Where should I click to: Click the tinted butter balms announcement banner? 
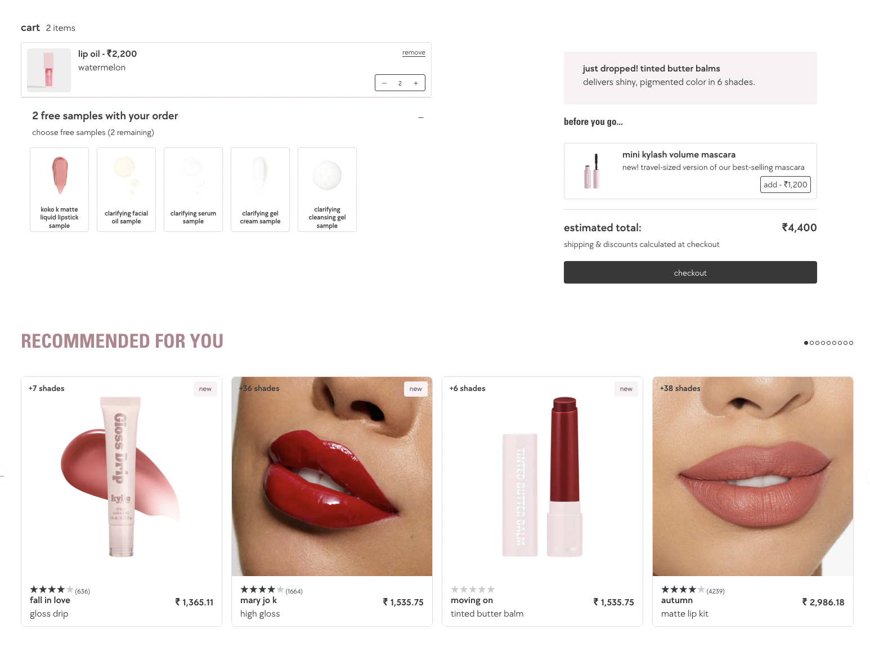point(690,78)
